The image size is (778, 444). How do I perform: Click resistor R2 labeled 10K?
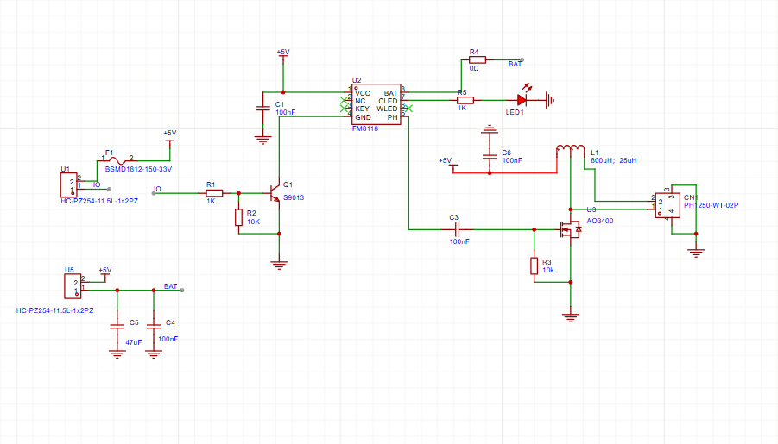238,217
